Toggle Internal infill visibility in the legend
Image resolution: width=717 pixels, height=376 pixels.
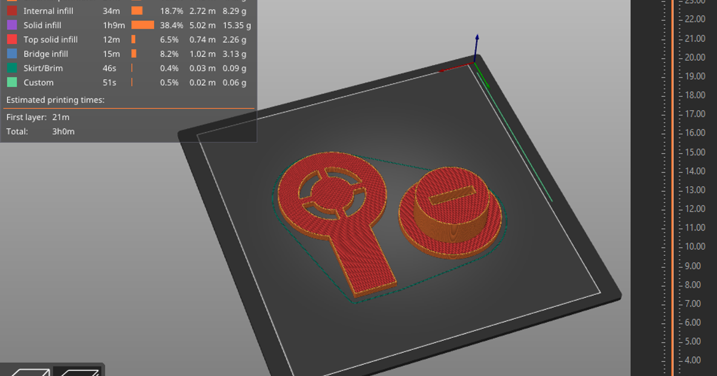point(48,11)
